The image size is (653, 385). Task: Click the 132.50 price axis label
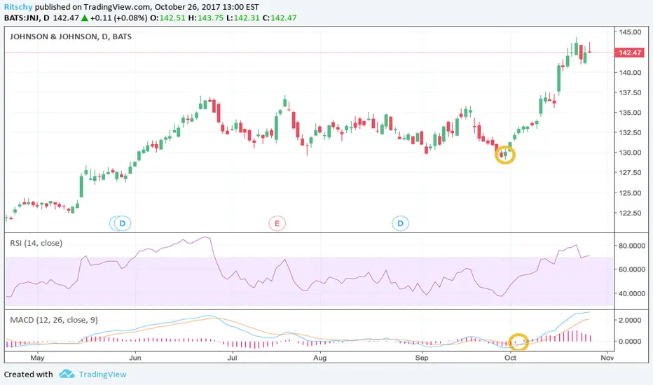pos(630,132)
